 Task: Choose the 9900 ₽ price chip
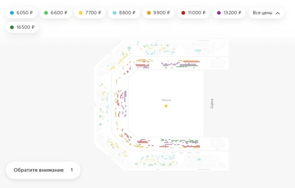(x=158, y=13)
